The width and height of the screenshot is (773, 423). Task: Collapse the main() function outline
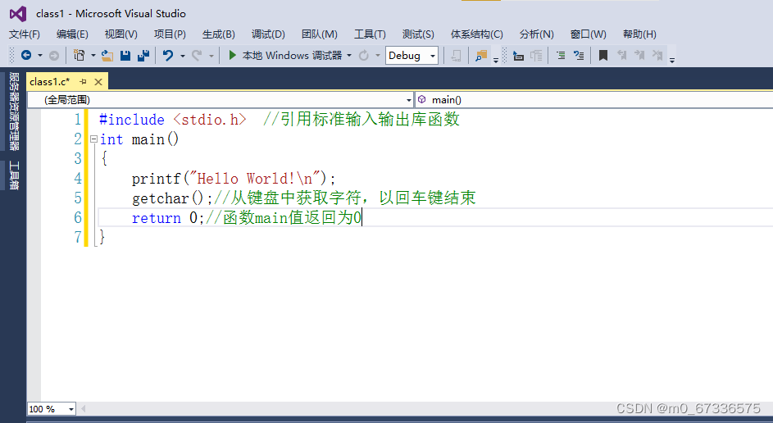coord(93,139)
